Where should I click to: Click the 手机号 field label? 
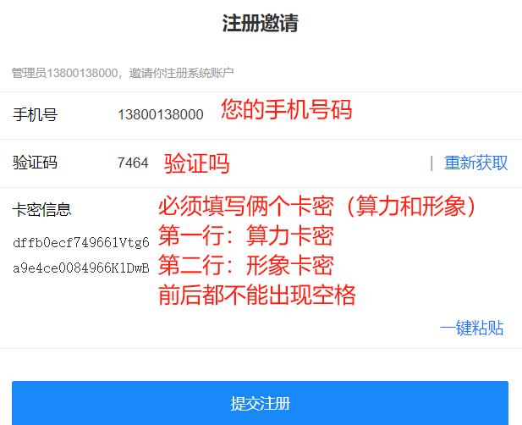point(35,115)
